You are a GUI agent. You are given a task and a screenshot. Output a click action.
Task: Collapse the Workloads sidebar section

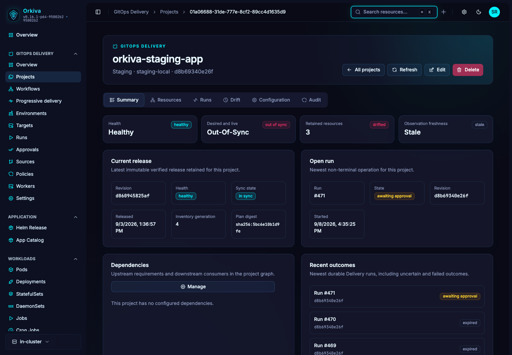coord(75,259)
